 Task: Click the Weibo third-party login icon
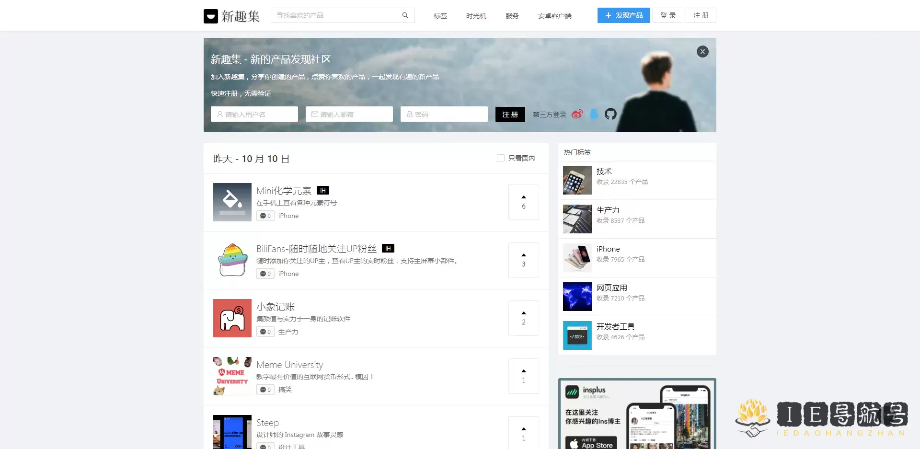click(577, 114)
